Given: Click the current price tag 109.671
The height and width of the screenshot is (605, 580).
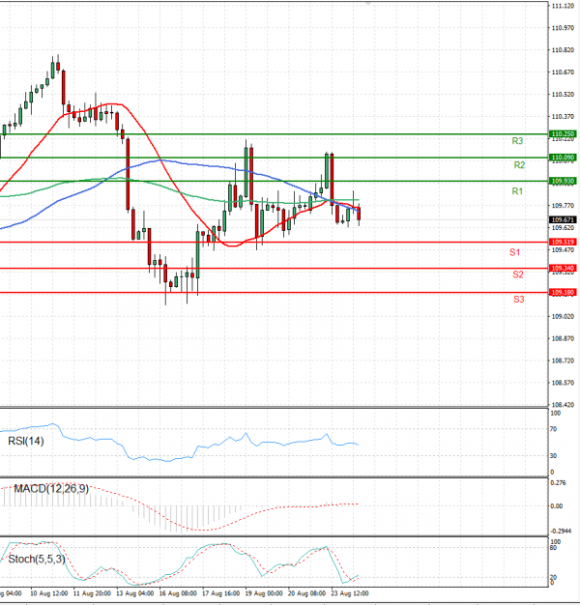Looking at the screenshot, I should [563, 219].
